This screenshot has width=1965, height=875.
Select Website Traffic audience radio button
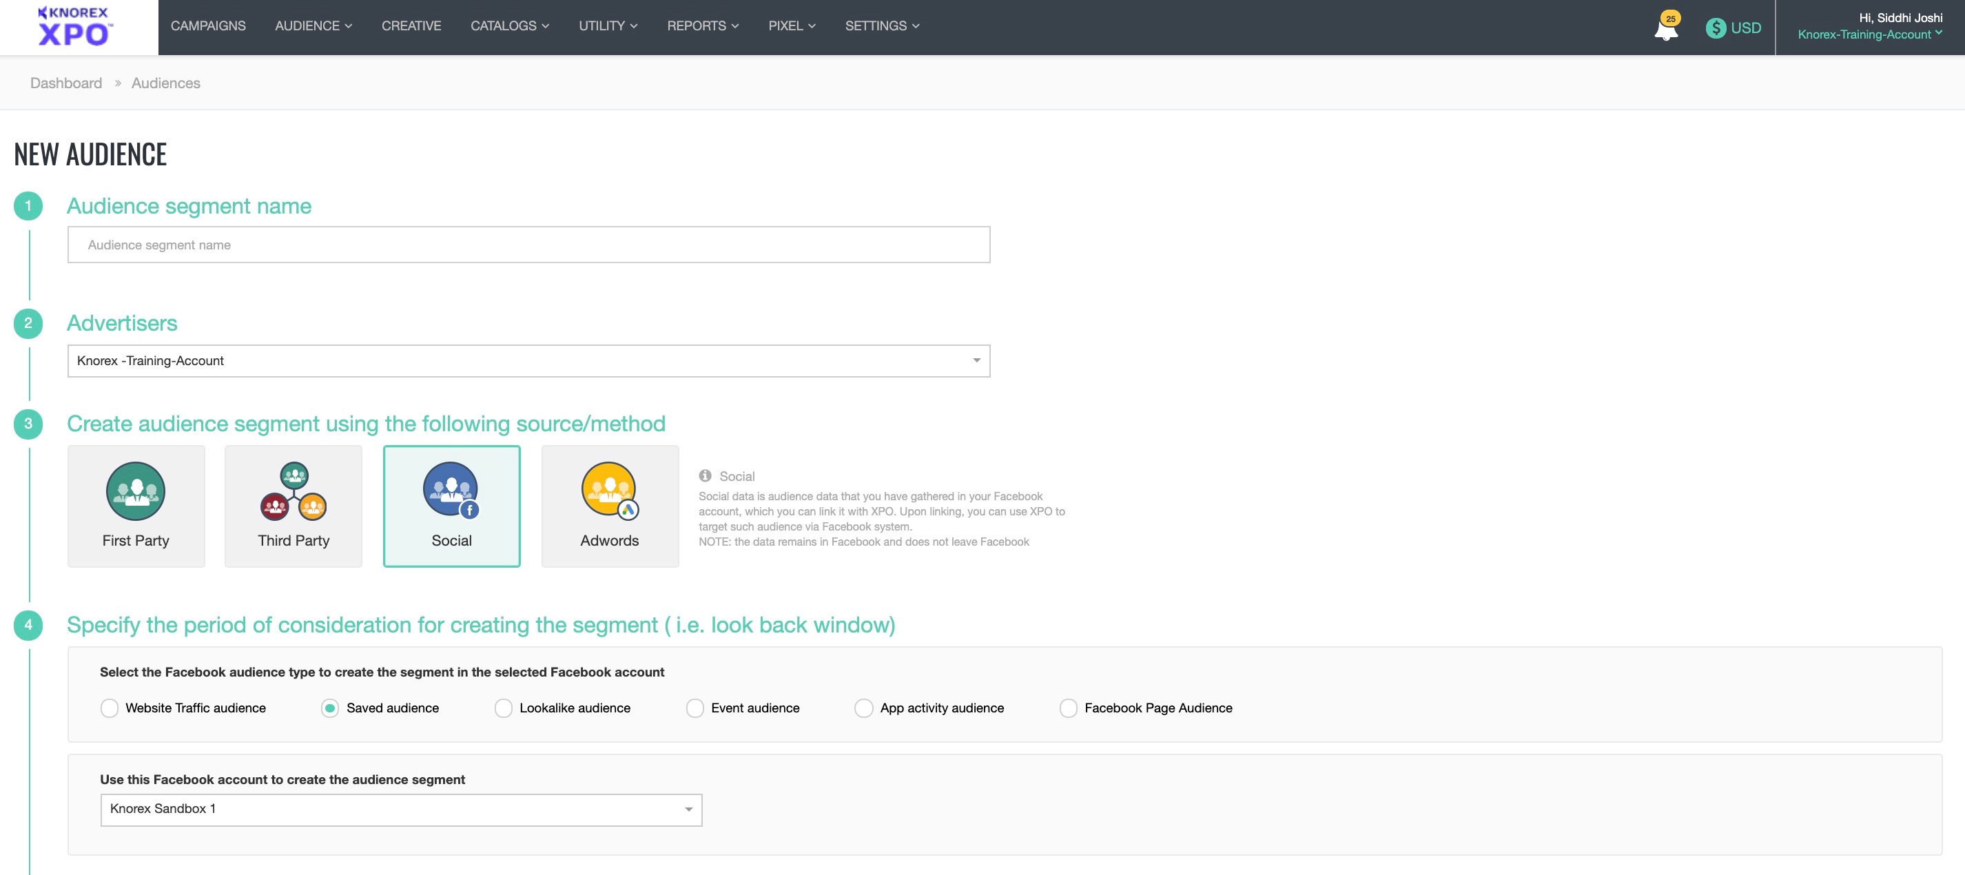[109, 708]
